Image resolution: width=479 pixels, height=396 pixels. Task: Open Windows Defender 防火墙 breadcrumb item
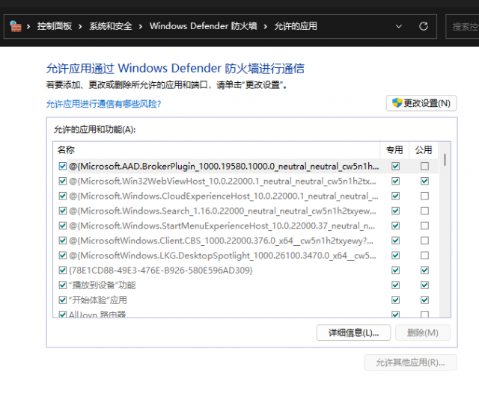pyautogui.click(x=203, y=26)
